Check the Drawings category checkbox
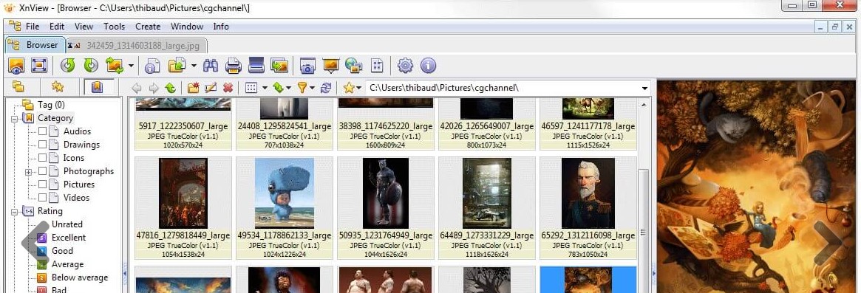This screenshot has width=861, height=293. pyautogui.click(x=42, y=145)
